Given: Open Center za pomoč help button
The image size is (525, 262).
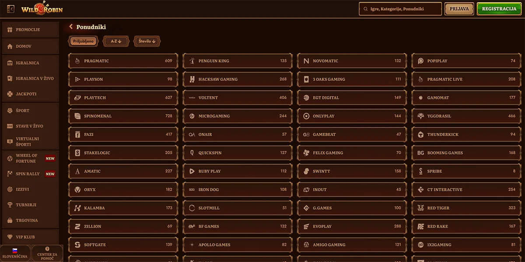Looking at the screenshot, I should [47, 253].
